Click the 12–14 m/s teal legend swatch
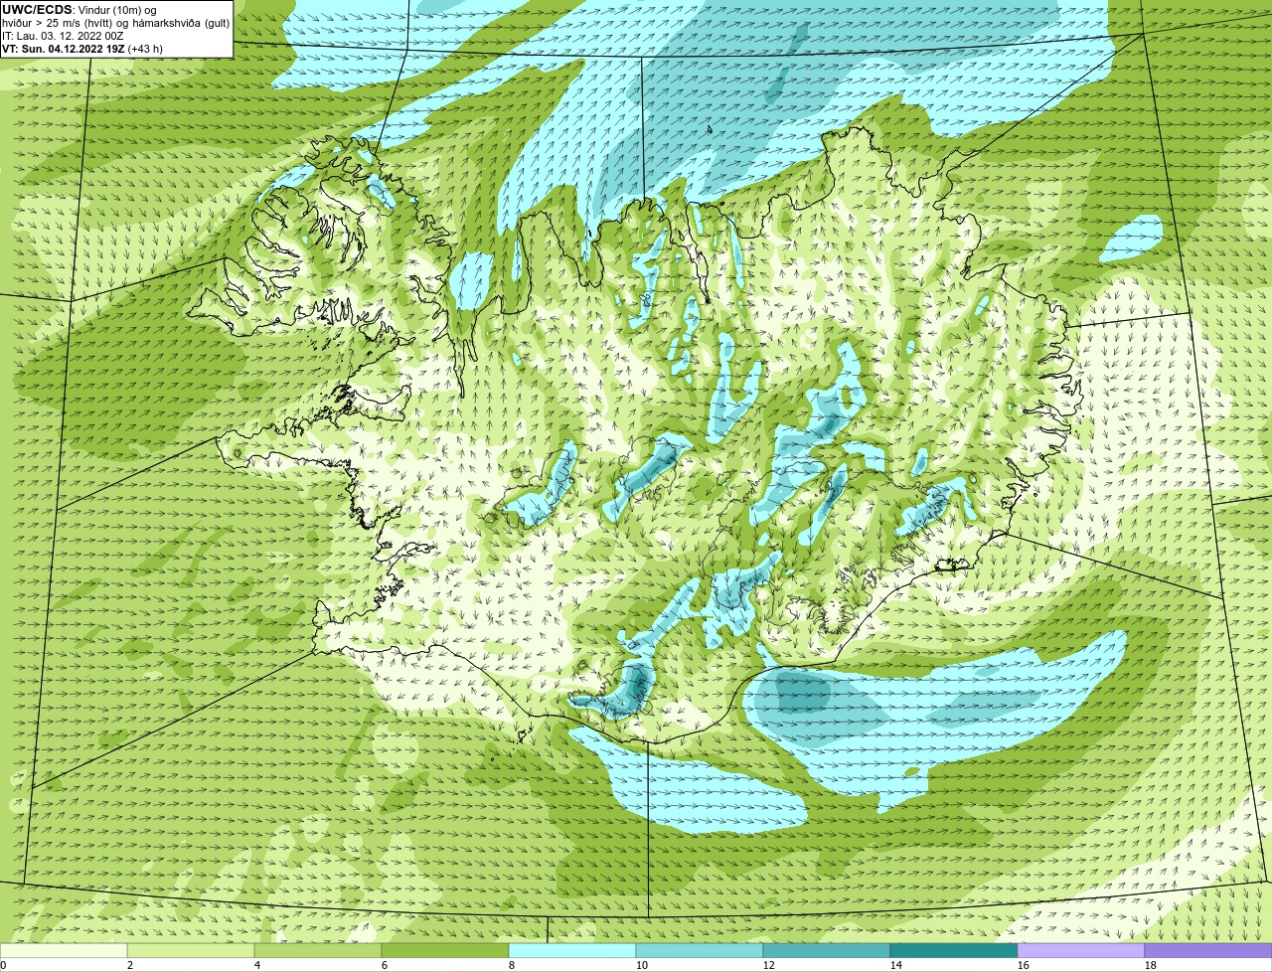 pyautogui.click(x=827, y=950)
